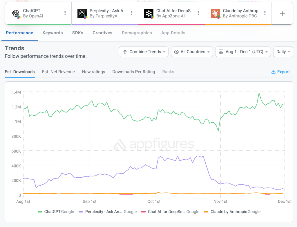Click ChatGPT's lowest dip before Nov 1st
297x227 pixels.
pos(218,131)
